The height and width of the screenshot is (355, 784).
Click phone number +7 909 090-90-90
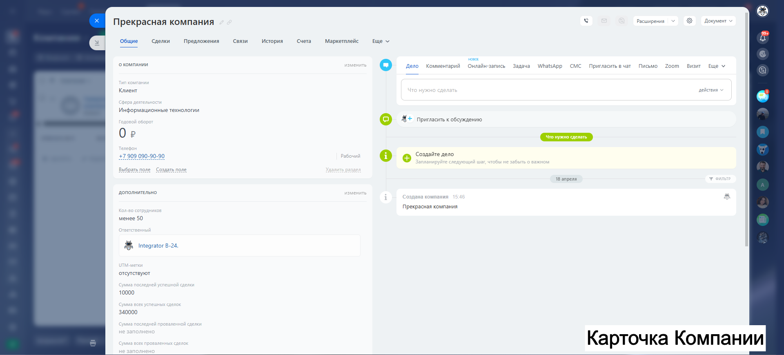tap(142, 156)
